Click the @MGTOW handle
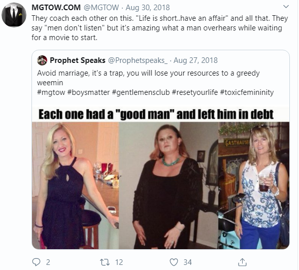Image resolution: width=299 pixels, height=270 pixels. click(x=101, y=8)
